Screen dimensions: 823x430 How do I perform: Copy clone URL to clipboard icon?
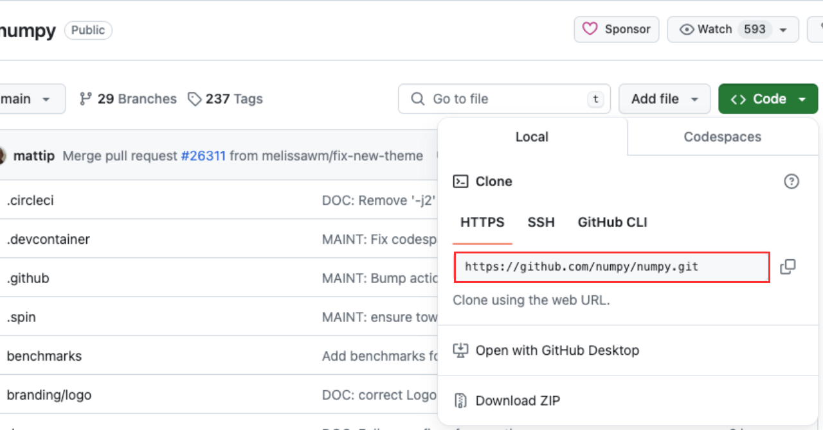788,267
